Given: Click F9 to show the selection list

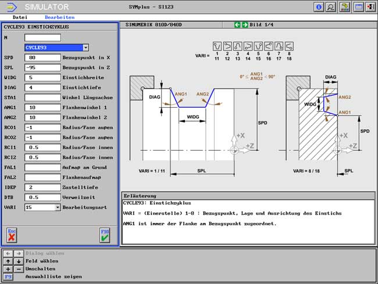Looking at the screenshot, I should tap(8, 277).
